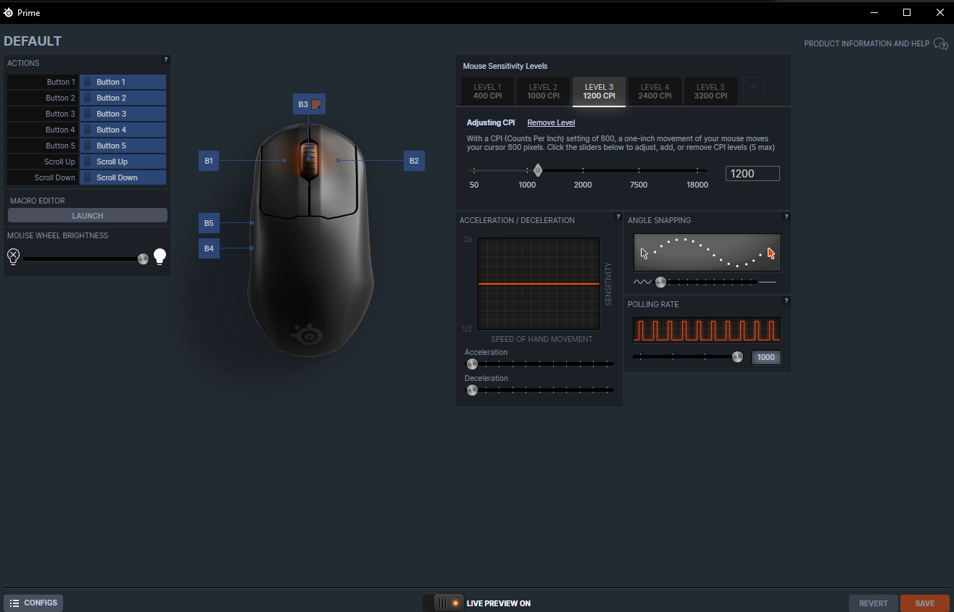Switch to the Level 5 3200 CPI tab
This screenshot has width=954, height=612.
coord(710,91)
